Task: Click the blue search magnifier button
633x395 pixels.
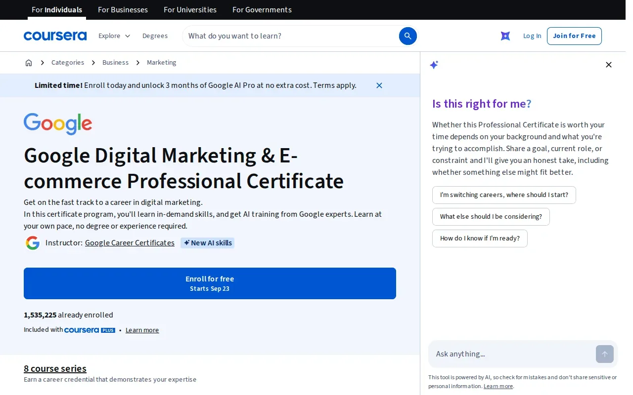Action: pos(408,36)
